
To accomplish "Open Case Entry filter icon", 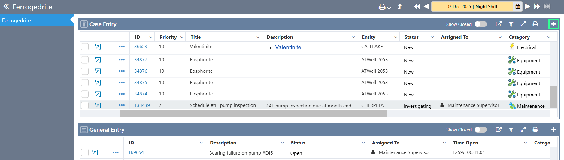I will 511,24.
